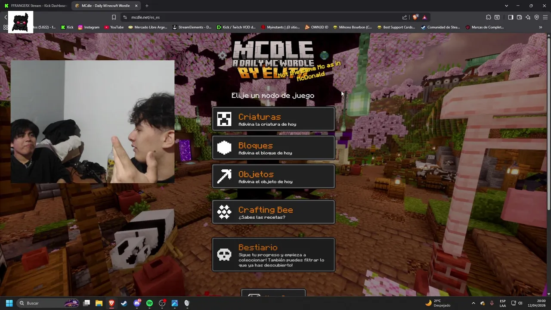Viewport: 551px width, 310px height.
Task: Open the Kick / Twitch VOD bookmark
Action: click(236, 27)
